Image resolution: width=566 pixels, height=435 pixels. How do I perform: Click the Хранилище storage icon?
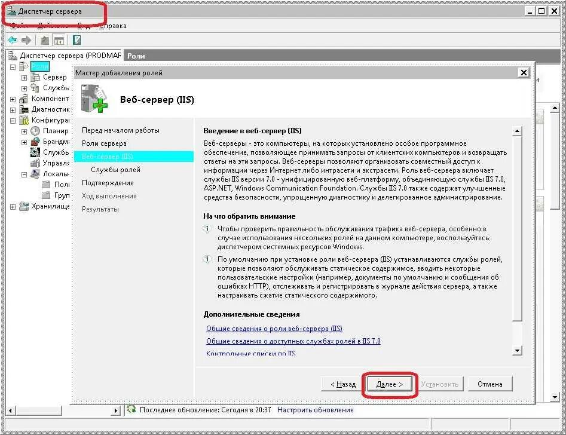24,206
